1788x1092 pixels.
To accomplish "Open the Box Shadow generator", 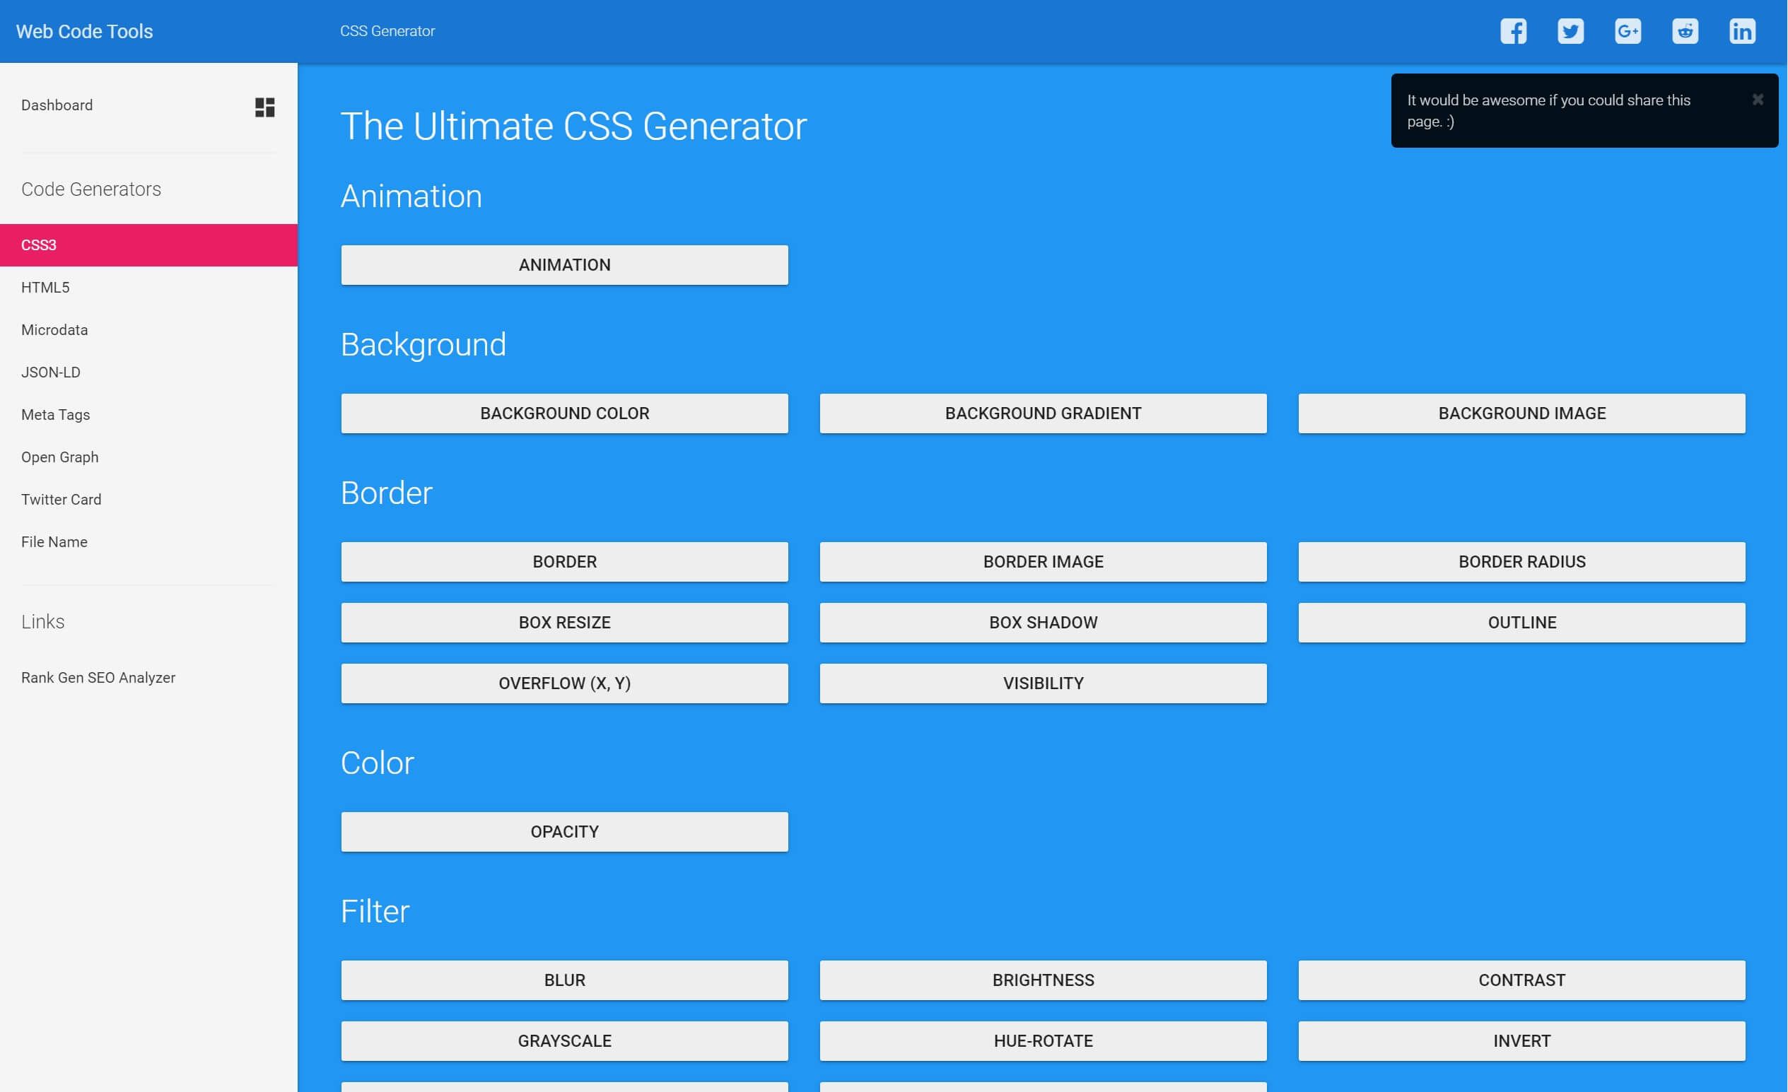I will (1043, 622).
